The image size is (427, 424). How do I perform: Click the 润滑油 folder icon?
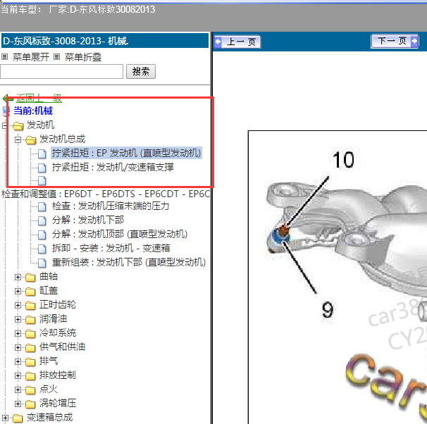pyautogui.click(x=30, y=320)
